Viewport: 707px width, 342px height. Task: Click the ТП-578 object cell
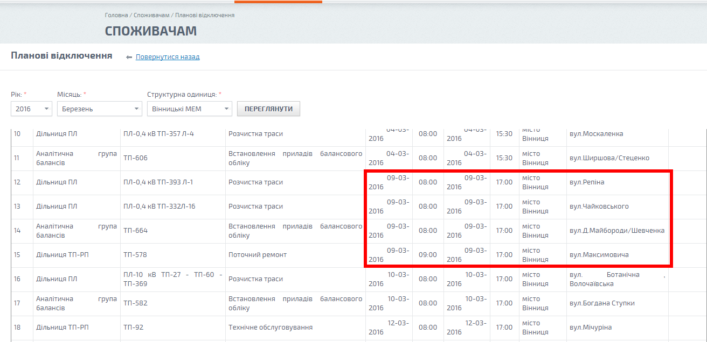135,255
